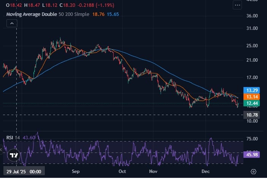267x179 pixels.
Task: Collapse the indicator legend with chevron
Action: (x=12, y=23)
